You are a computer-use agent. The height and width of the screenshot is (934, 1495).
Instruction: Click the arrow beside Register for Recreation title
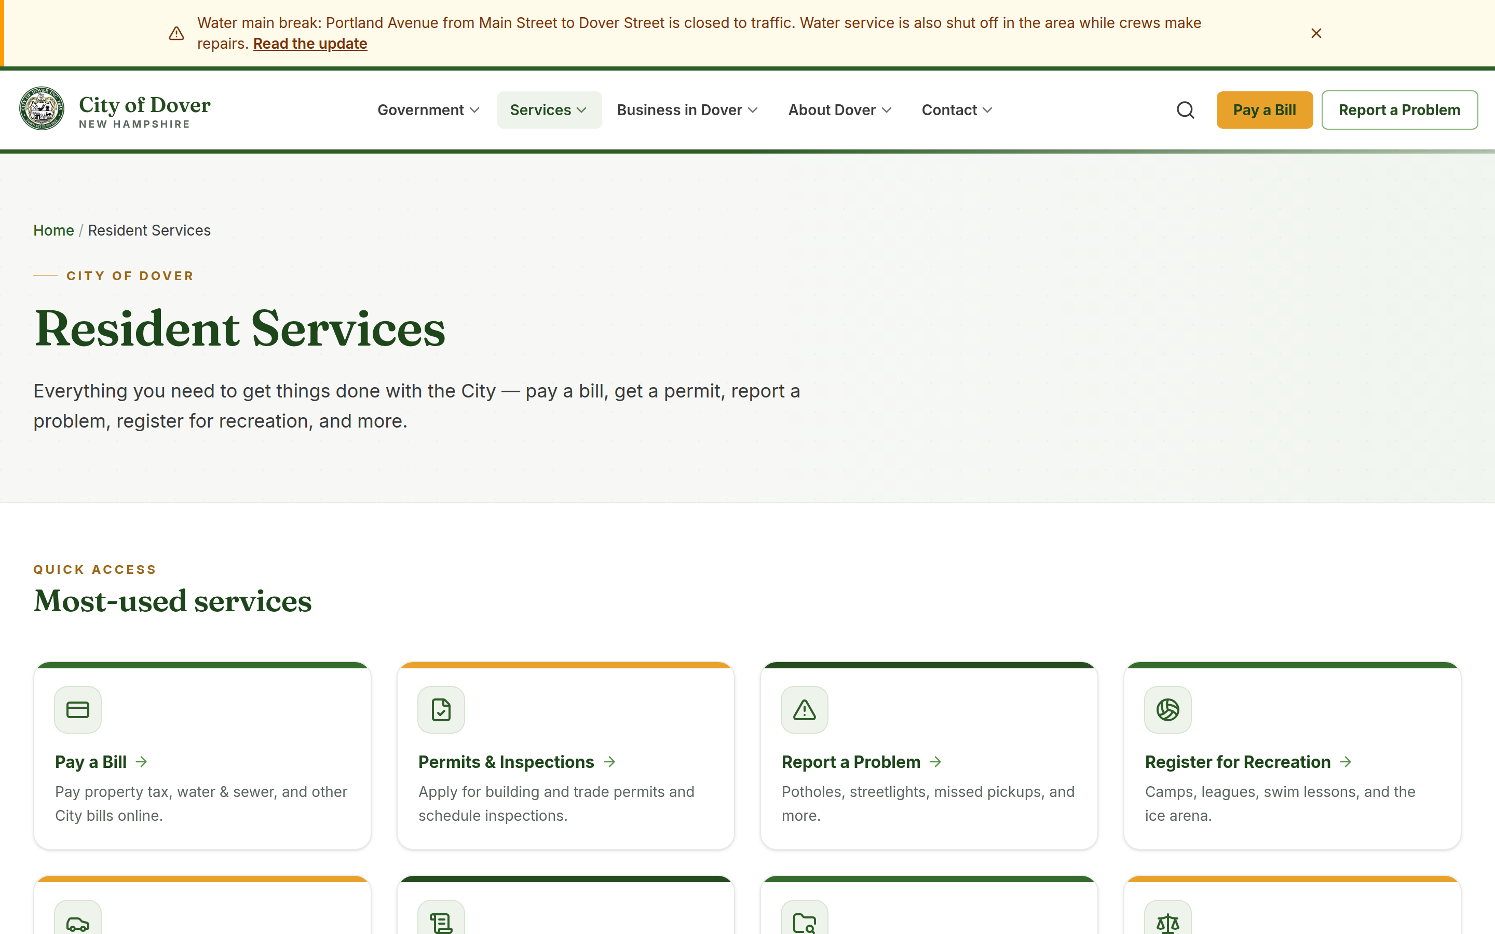point(1346,762)
